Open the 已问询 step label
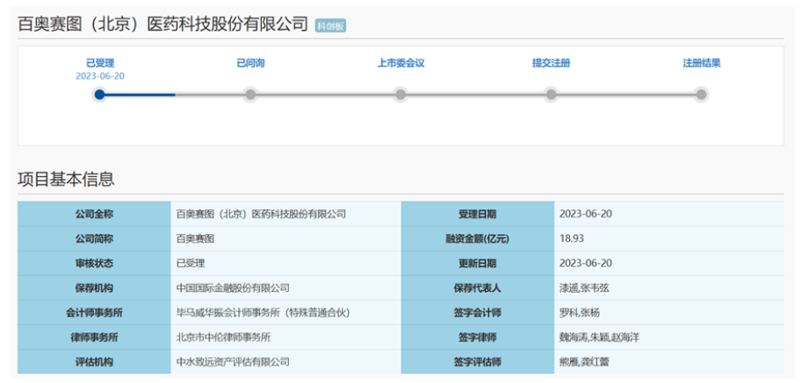Viewport: 801px width, 383px height. click(250, 63)
